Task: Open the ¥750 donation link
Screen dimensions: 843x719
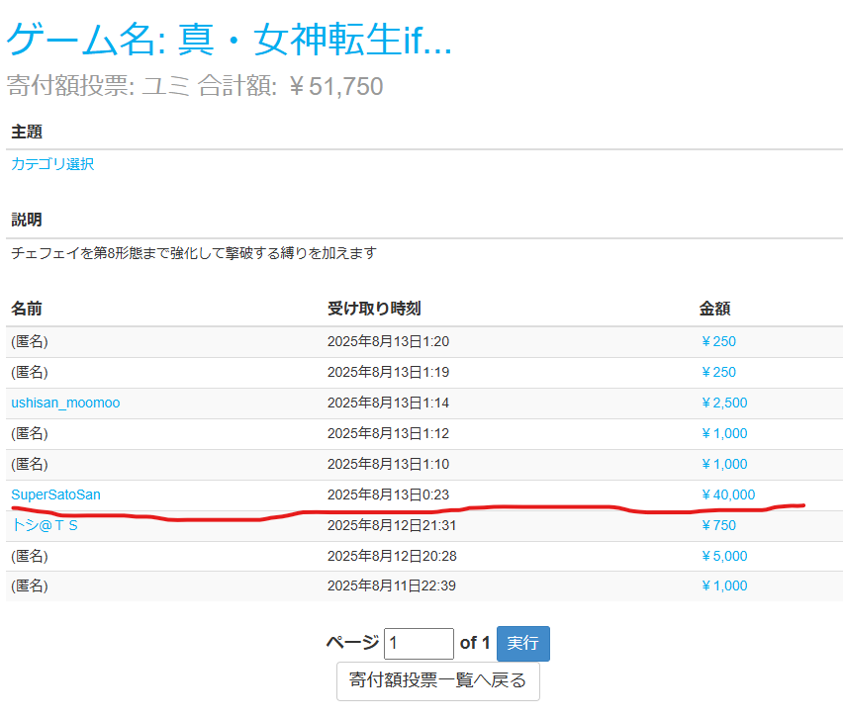Action: coord(717,525)
